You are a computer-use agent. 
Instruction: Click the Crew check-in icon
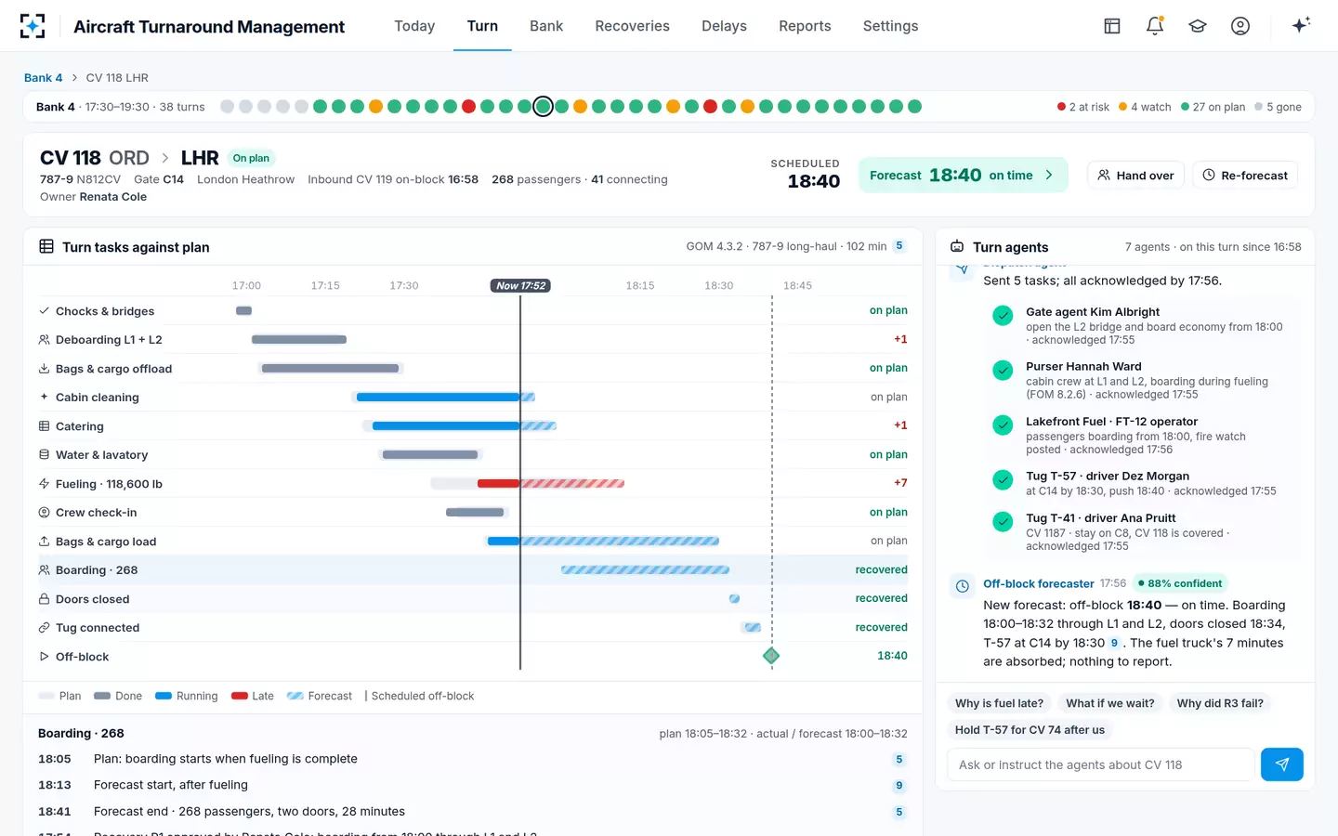(x=44, y=513)
